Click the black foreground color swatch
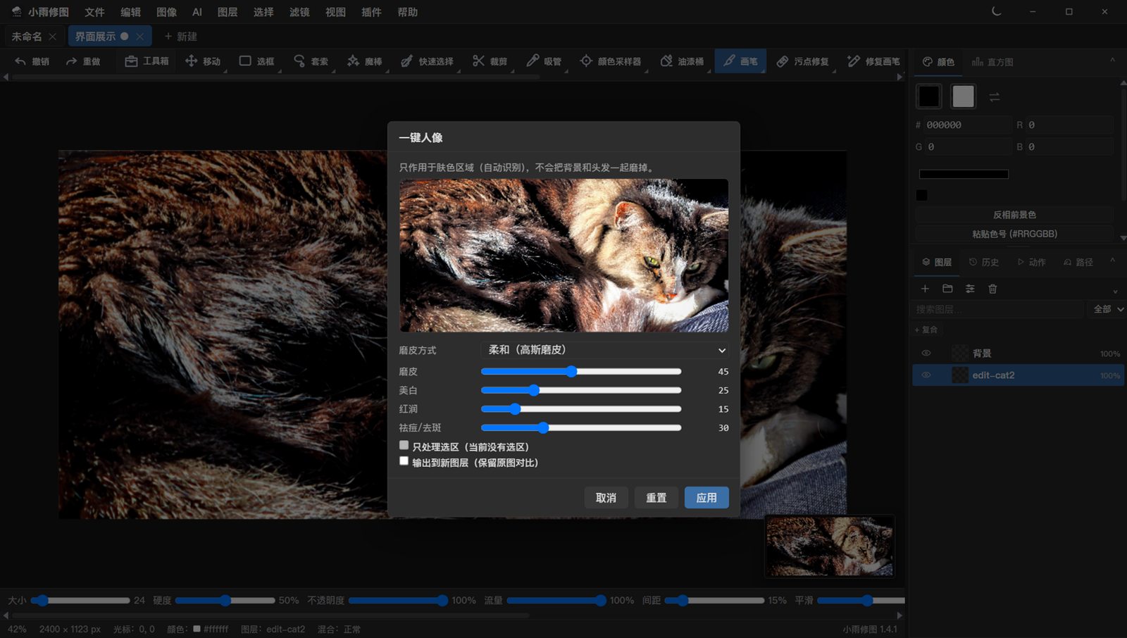This screenshot has width=1127, height=638. point(929,96)
